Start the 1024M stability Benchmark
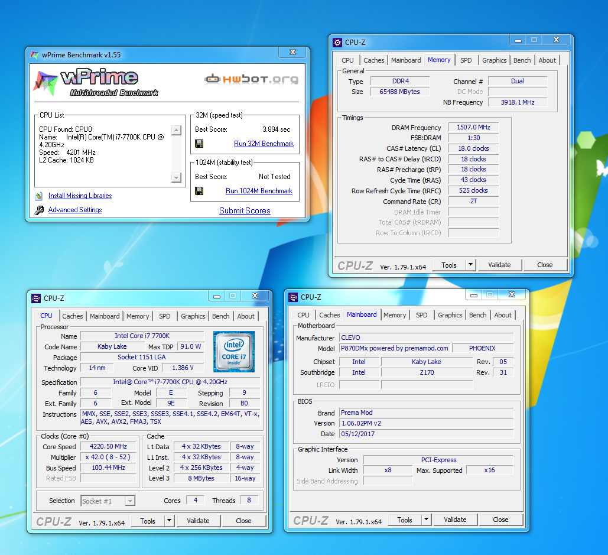Image resolution: width=608 pixels, height=555 pixels. pos(259,191)
